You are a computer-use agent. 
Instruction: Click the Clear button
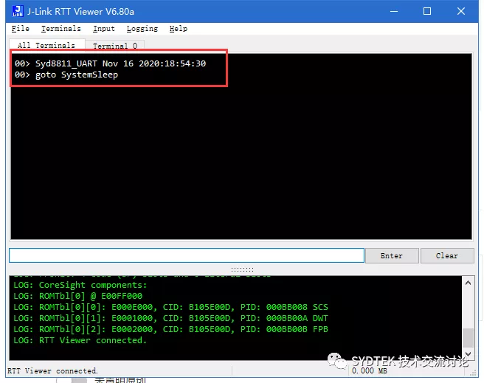click(x=447, y=256)
